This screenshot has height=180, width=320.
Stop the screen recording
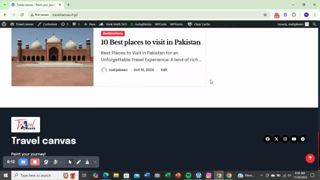tap(35, 162)
